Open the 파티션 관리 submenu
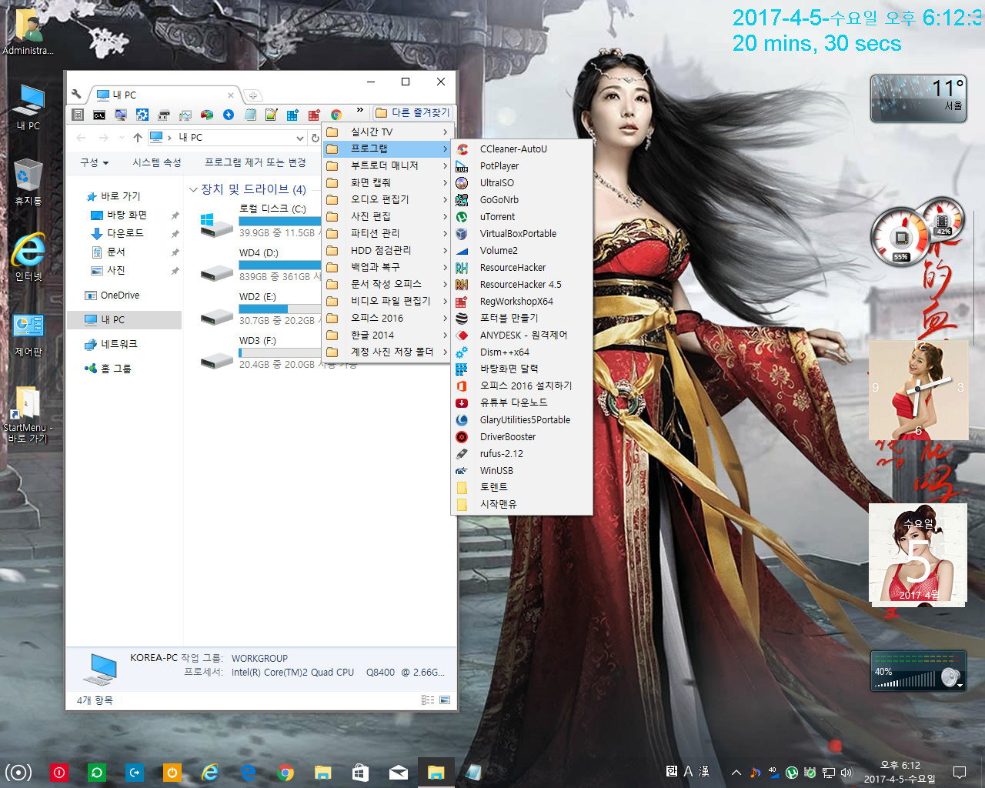The width and height of the screenshot is (985, 788). coord(388,234)
